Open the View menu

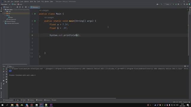click(x=12, y=1)
